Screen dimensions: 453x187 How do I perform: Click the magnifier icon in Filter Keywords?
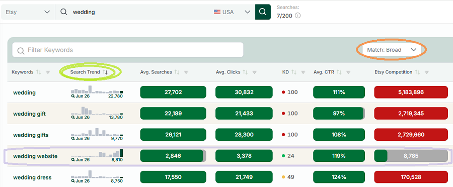21,51
